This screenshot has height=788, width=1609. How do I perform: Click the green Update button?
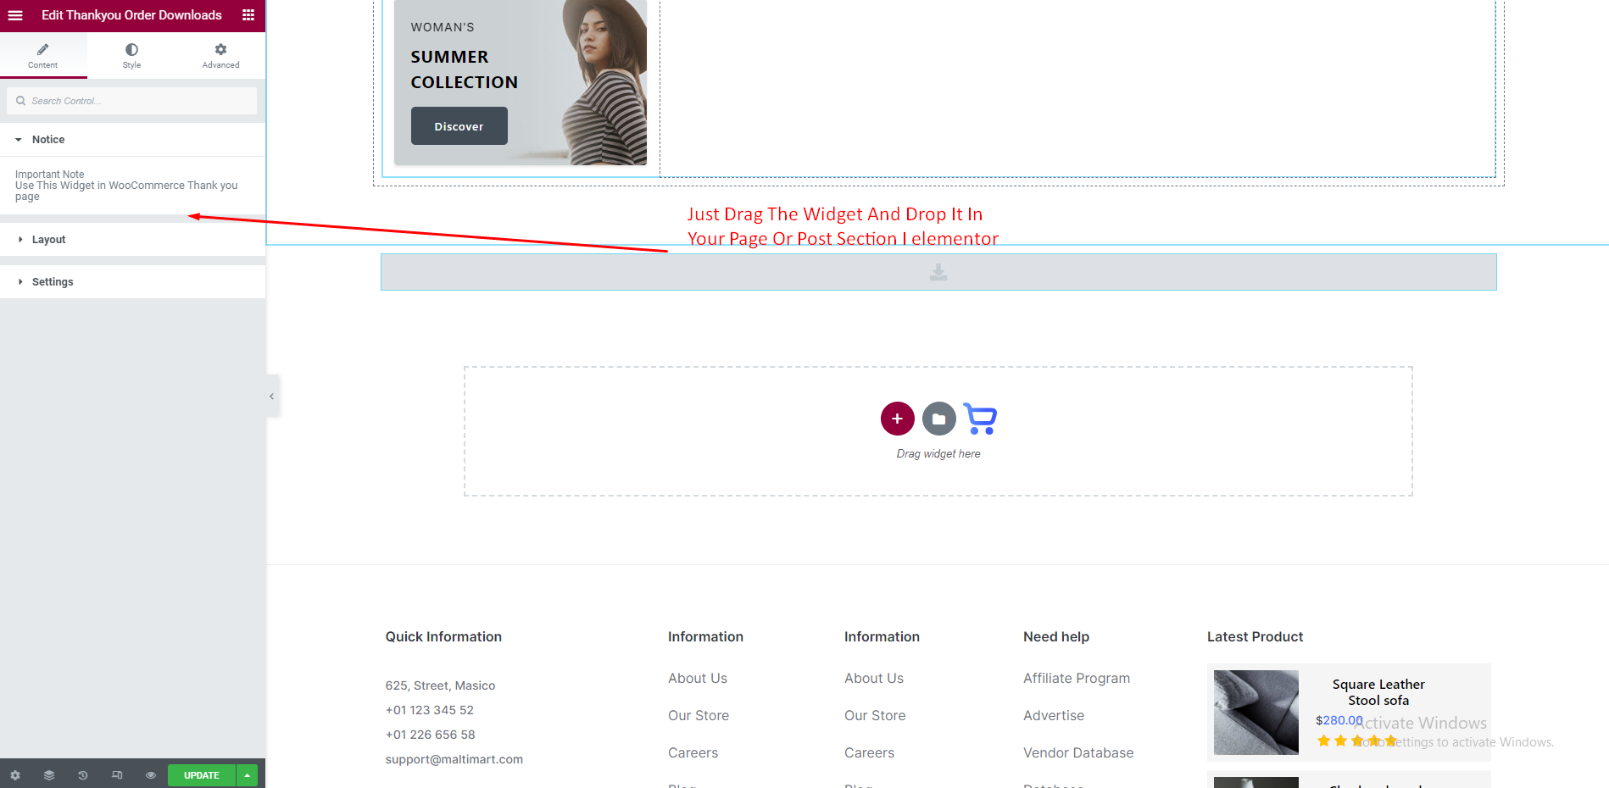click(201, 775)
